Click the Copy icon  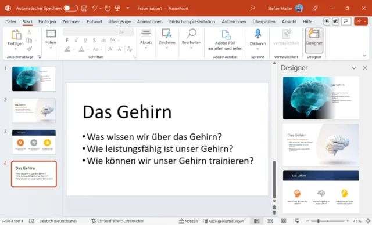pos(29,41)
